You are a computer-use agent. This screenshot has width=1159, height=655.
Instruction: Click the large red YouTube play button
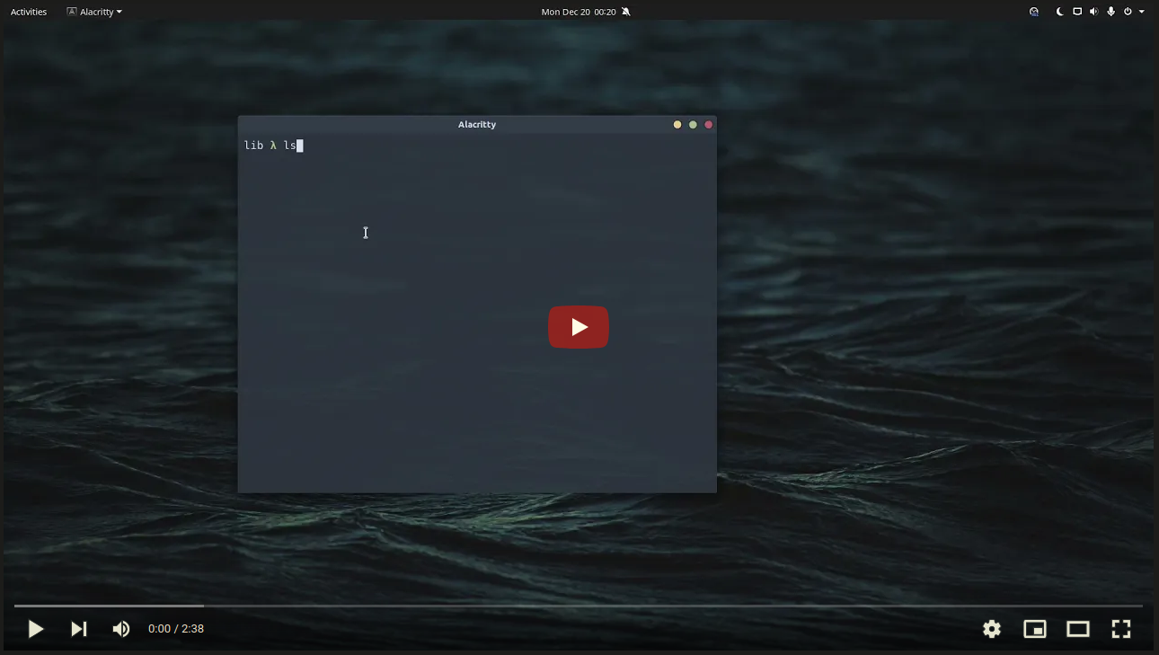[x=579, y=327]
